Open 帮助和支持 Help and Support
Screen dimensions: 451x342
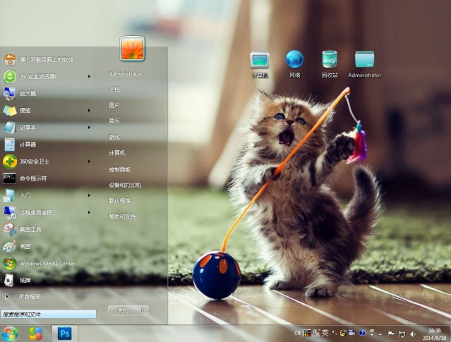pyautogui.click(x=122, y=216)
